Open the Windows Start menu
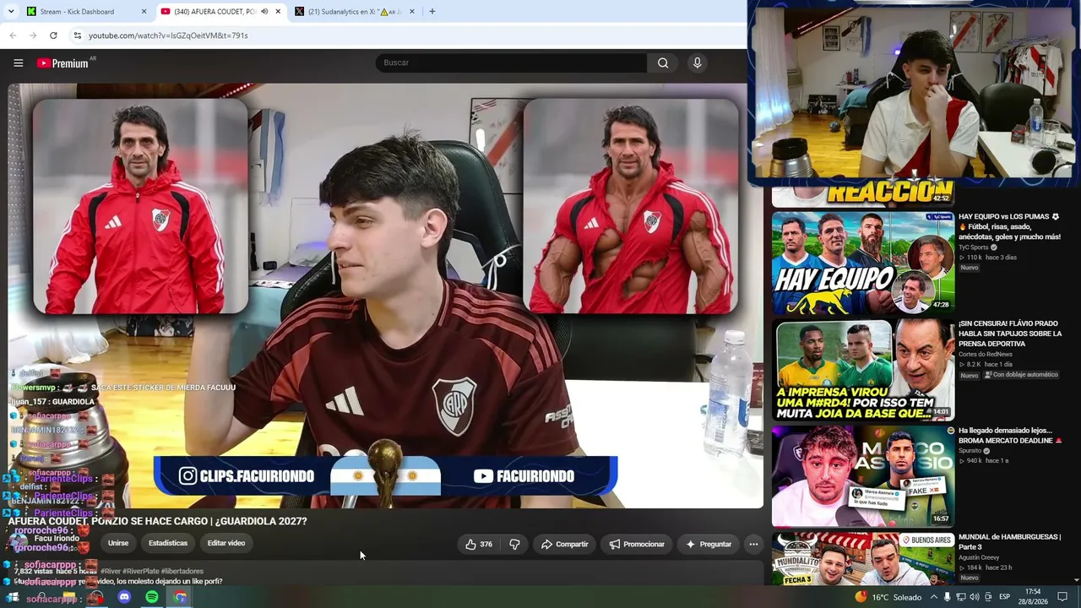The image size is (1081, 608). click(x=14, y=597)
